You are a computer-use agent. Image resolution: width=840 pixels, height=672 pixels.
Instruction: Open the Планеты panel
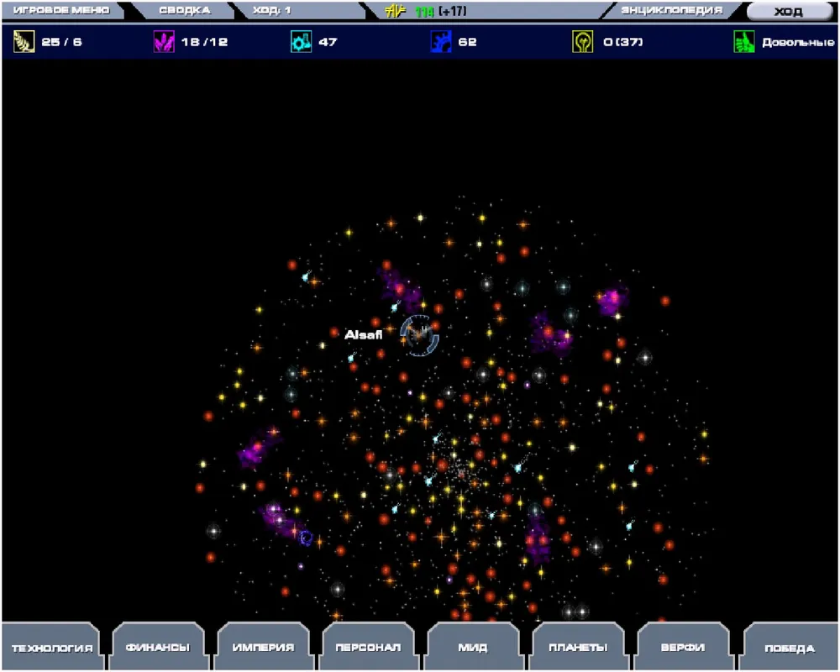[x=578, y=648]
